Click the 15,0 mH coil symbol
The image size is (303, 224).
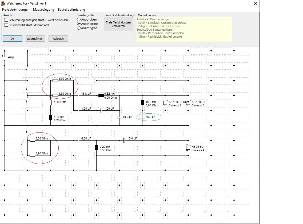pyautogui.click(x=142, y=103)
